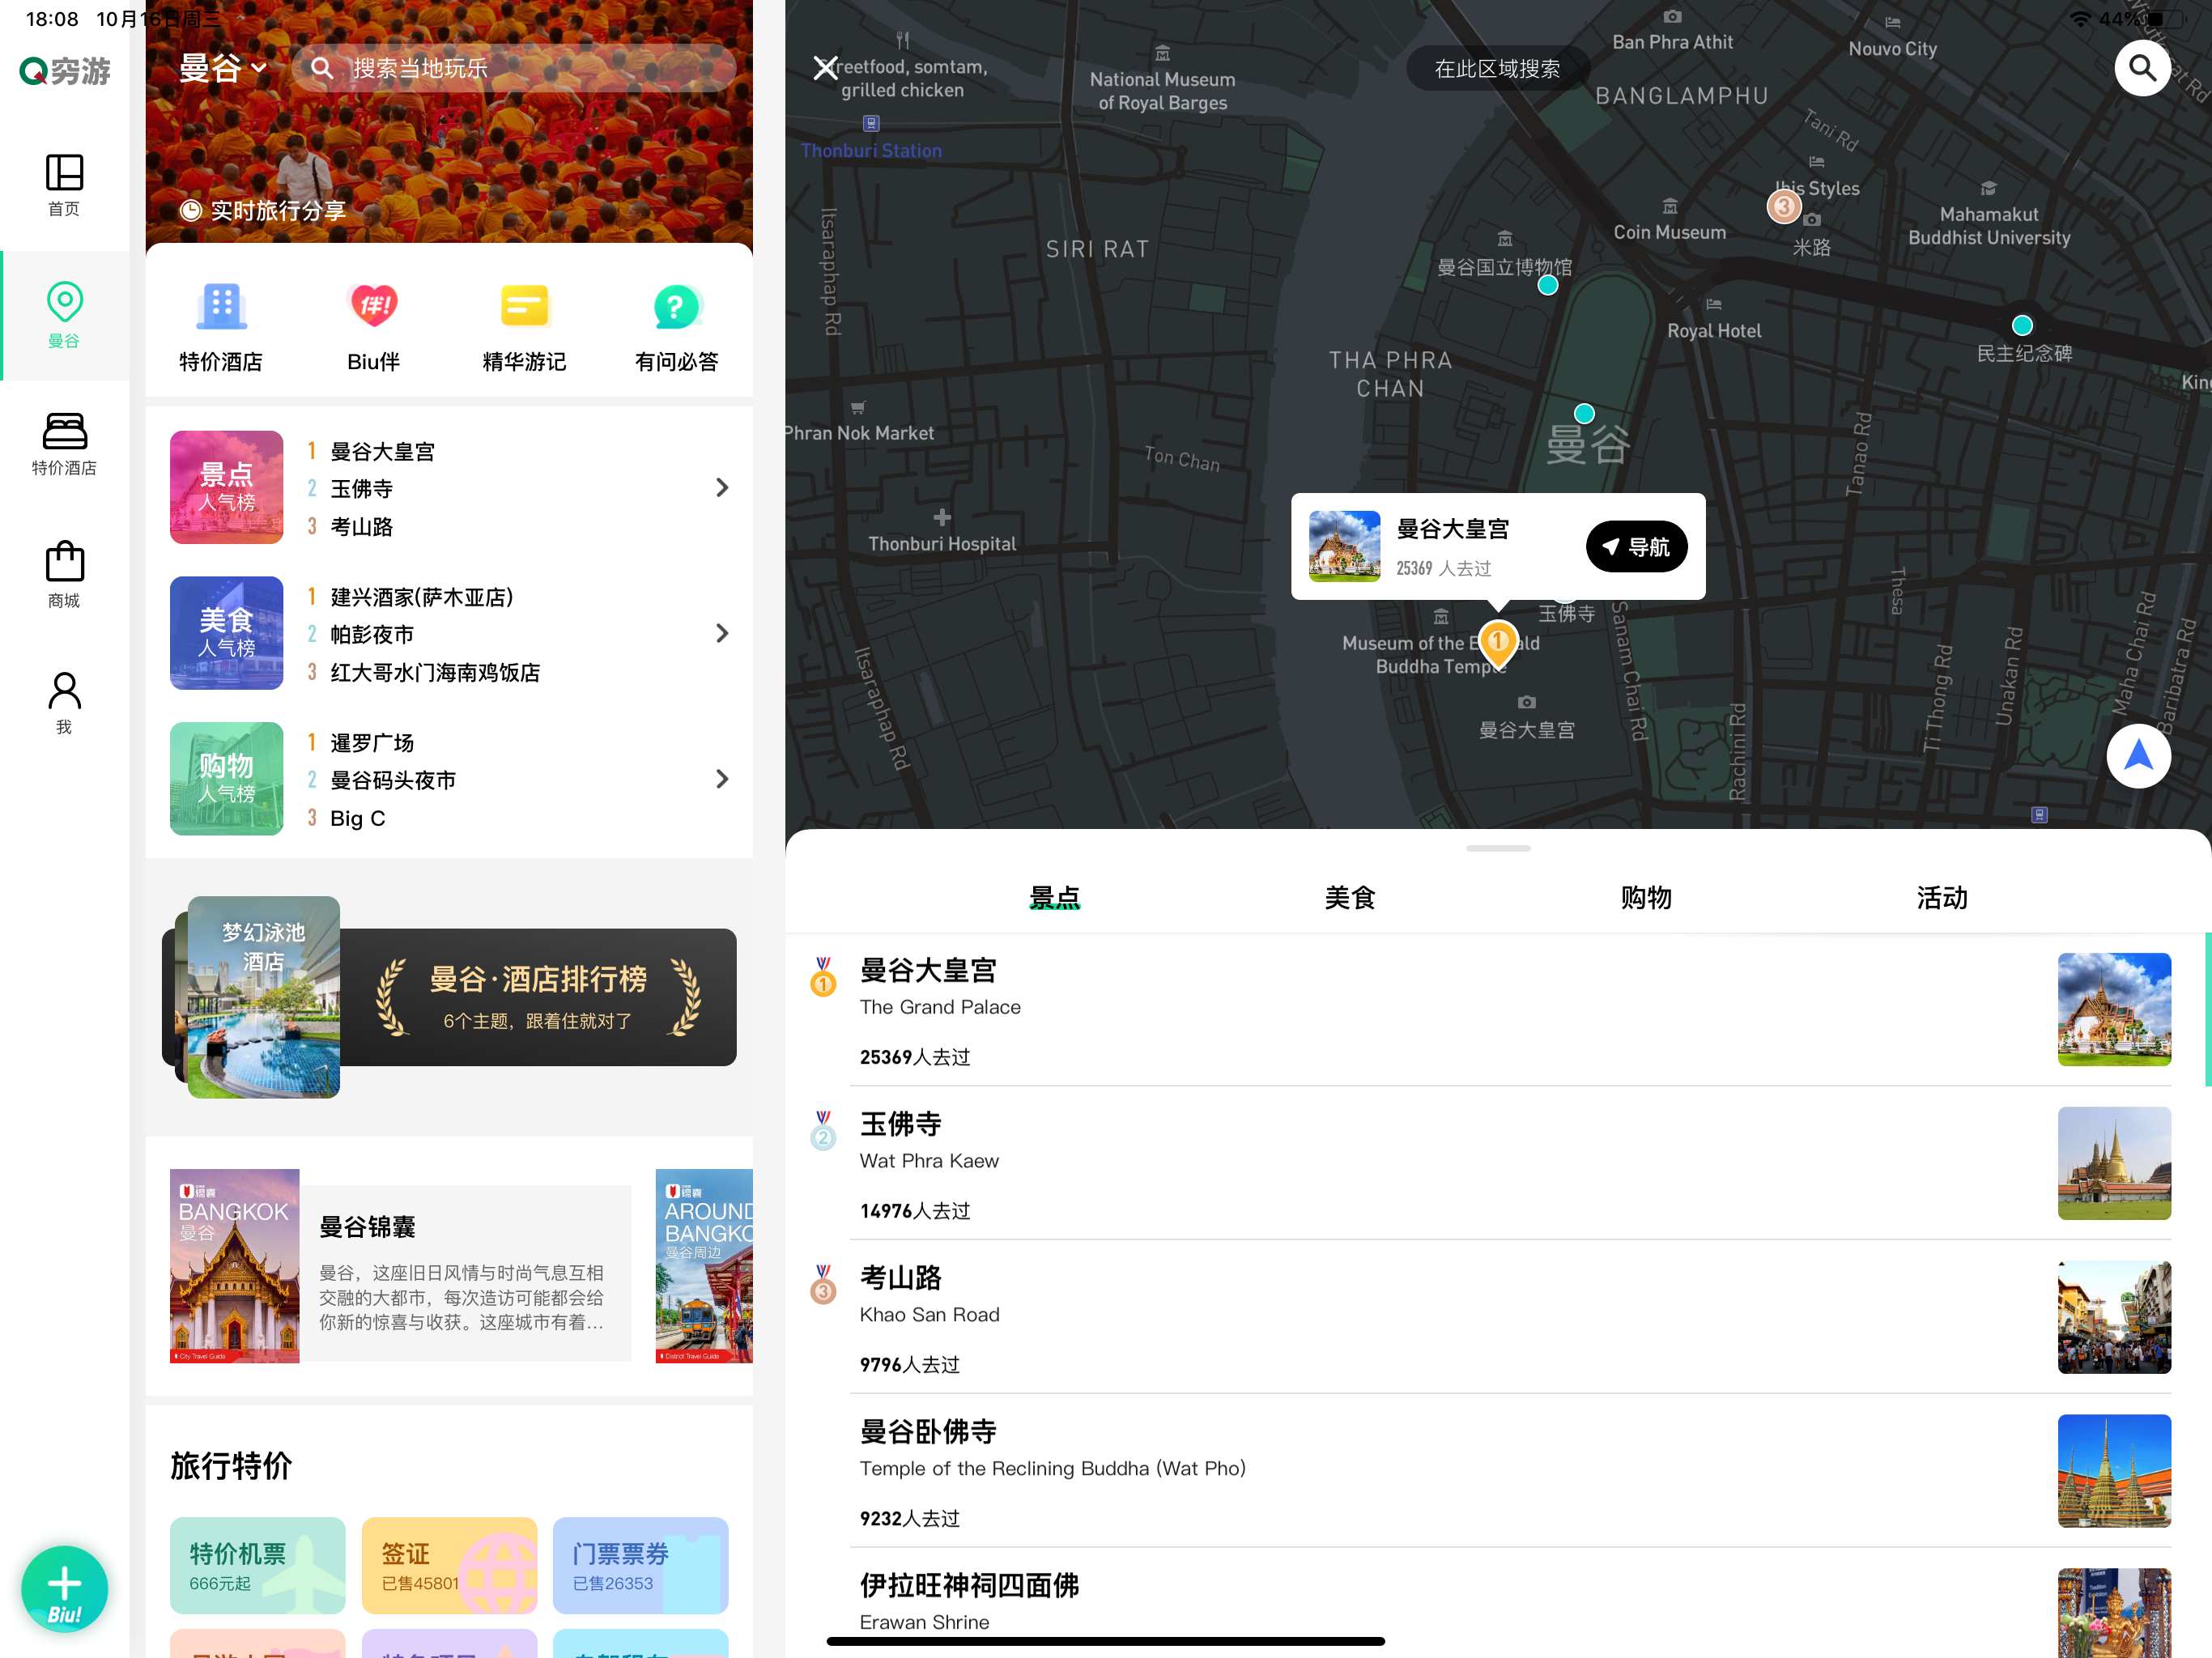Tap the number 3 map marker
2212x1658 pixels.
(x=1783, y=206)
